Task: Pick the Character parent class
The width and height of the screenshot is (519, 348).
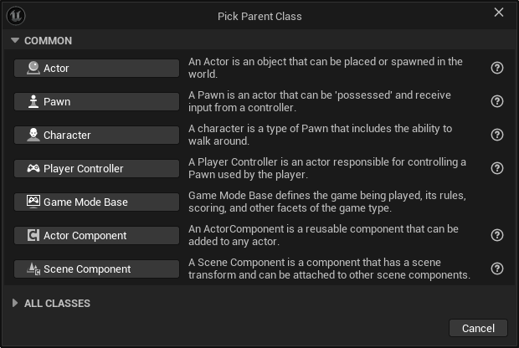Action: click(x=96, y=135)
